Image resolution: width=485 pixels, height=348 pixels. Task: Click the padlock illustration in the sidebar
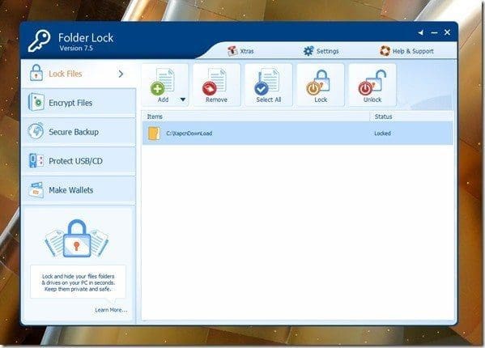(x=77, y=238)
